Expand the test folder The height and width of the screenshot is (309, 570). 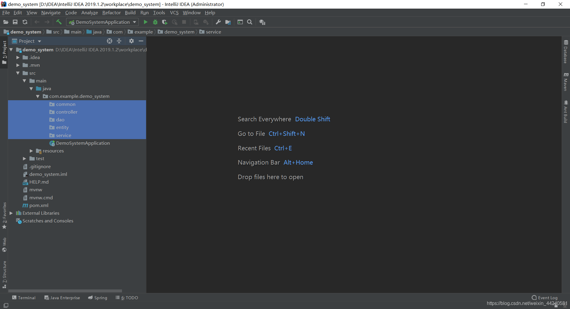pos(25,158)
